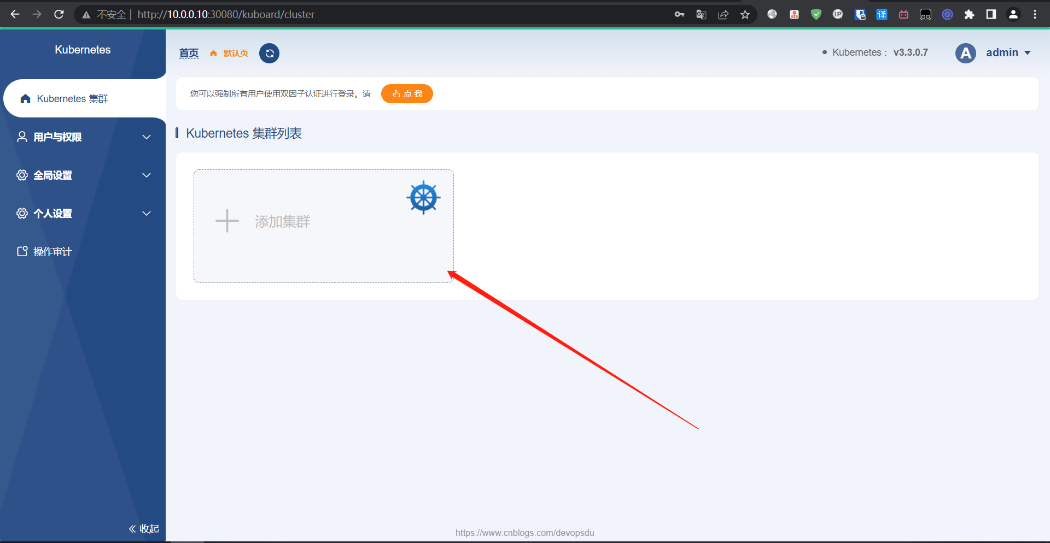The width and height of the screenshot is (1050, 543).
Task: Open the saved password key icon
Action: tap(679, 14)
